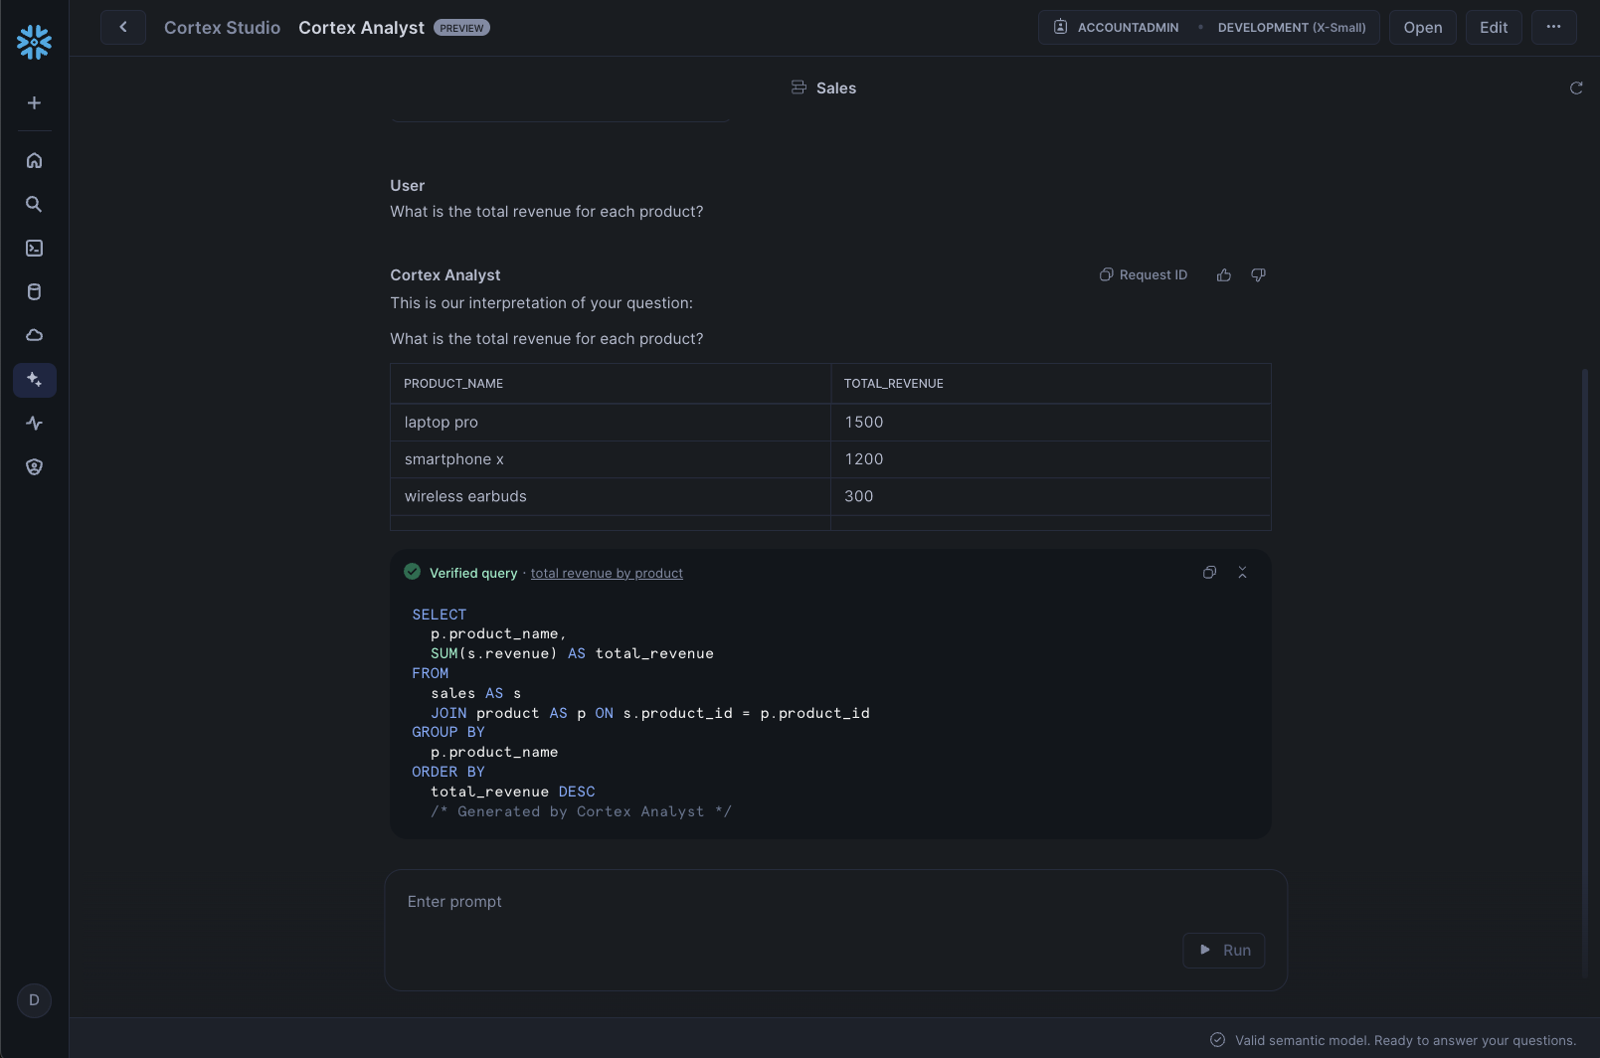This screenshot has height=1058, width=1600.
Task: Copy the SQL query
Action: 1209,573
